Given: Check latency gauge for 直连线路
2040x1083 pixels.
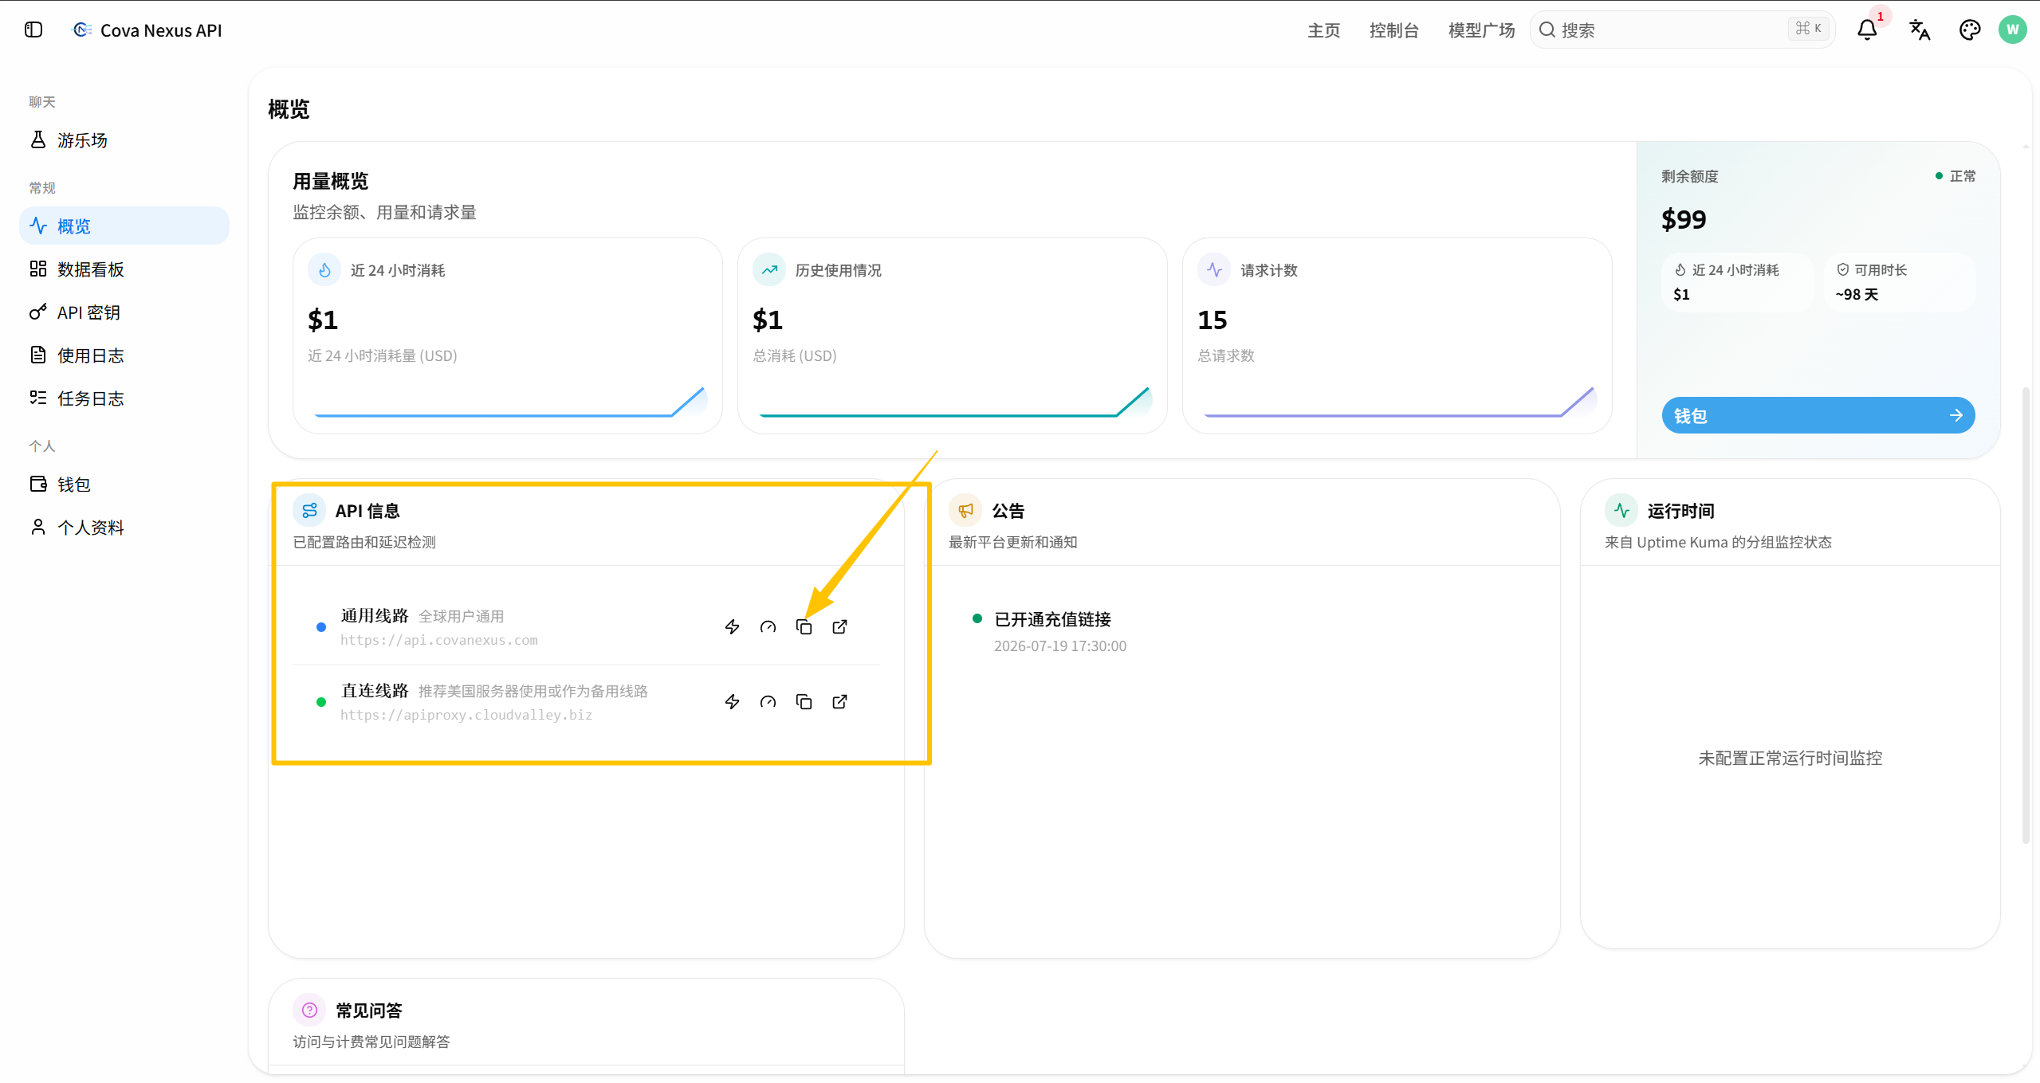Looking at the screenshot, I should pyautogui.click(x=768, y=702).
